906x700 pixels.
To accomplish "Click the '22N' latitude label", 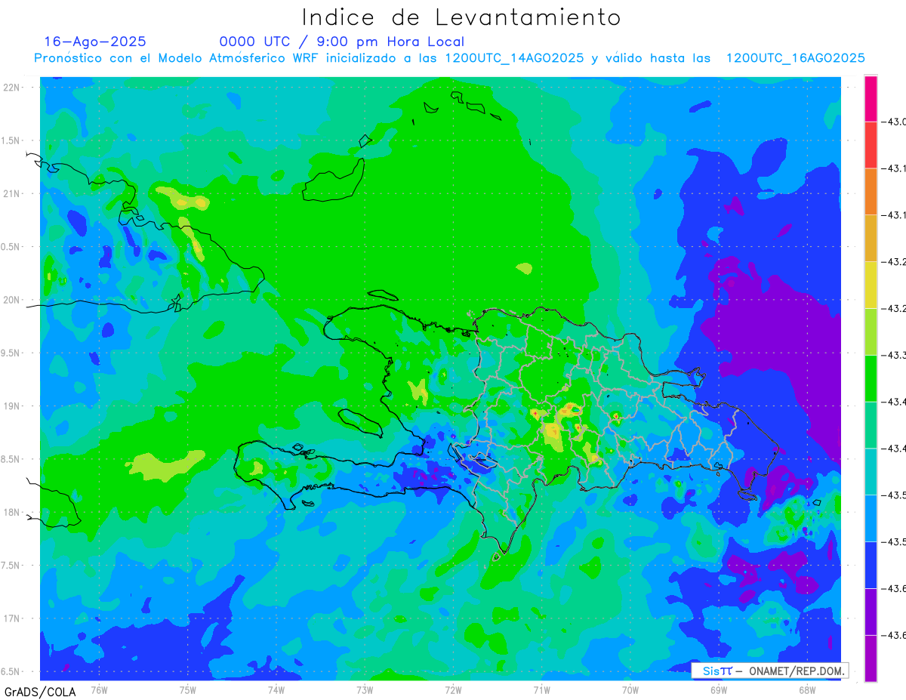I will coord(12,88).
